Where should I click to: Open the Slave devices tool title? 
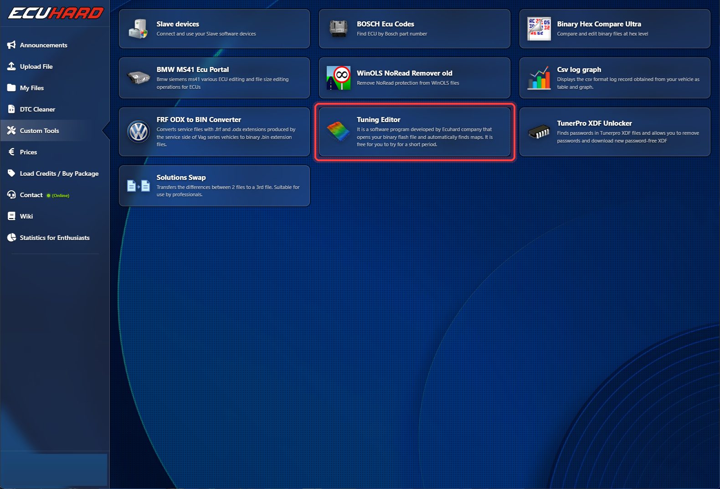[178, 24]
